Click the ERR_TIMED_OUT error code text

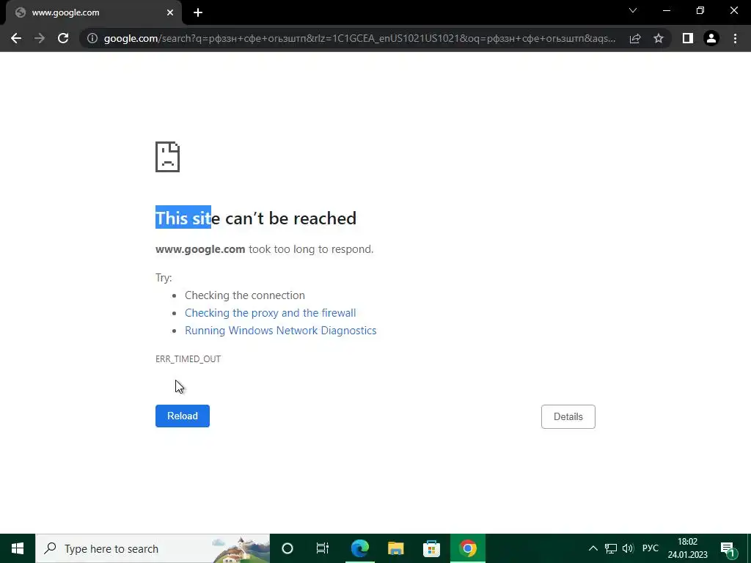coord(188,359)
